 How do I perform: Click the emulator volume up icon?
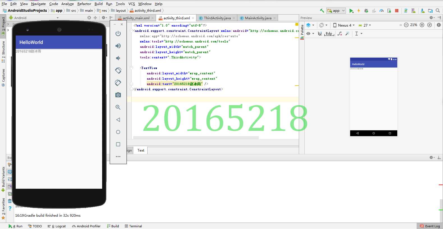point(118,46)
